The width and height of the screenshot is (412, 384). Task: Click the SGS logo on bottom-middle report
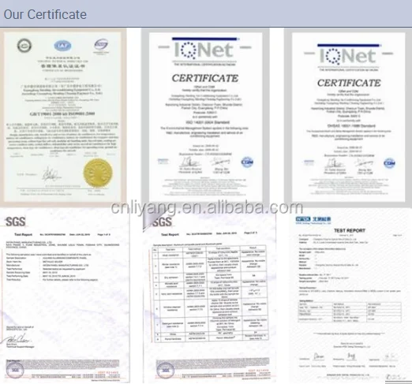click(x=162, y=222)
